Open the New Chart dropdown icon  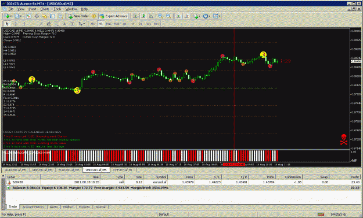[8, 16]
